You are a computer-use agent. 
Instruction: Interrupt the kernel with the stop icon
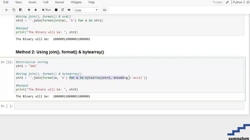pyautogui.click(x=56, y=10)
